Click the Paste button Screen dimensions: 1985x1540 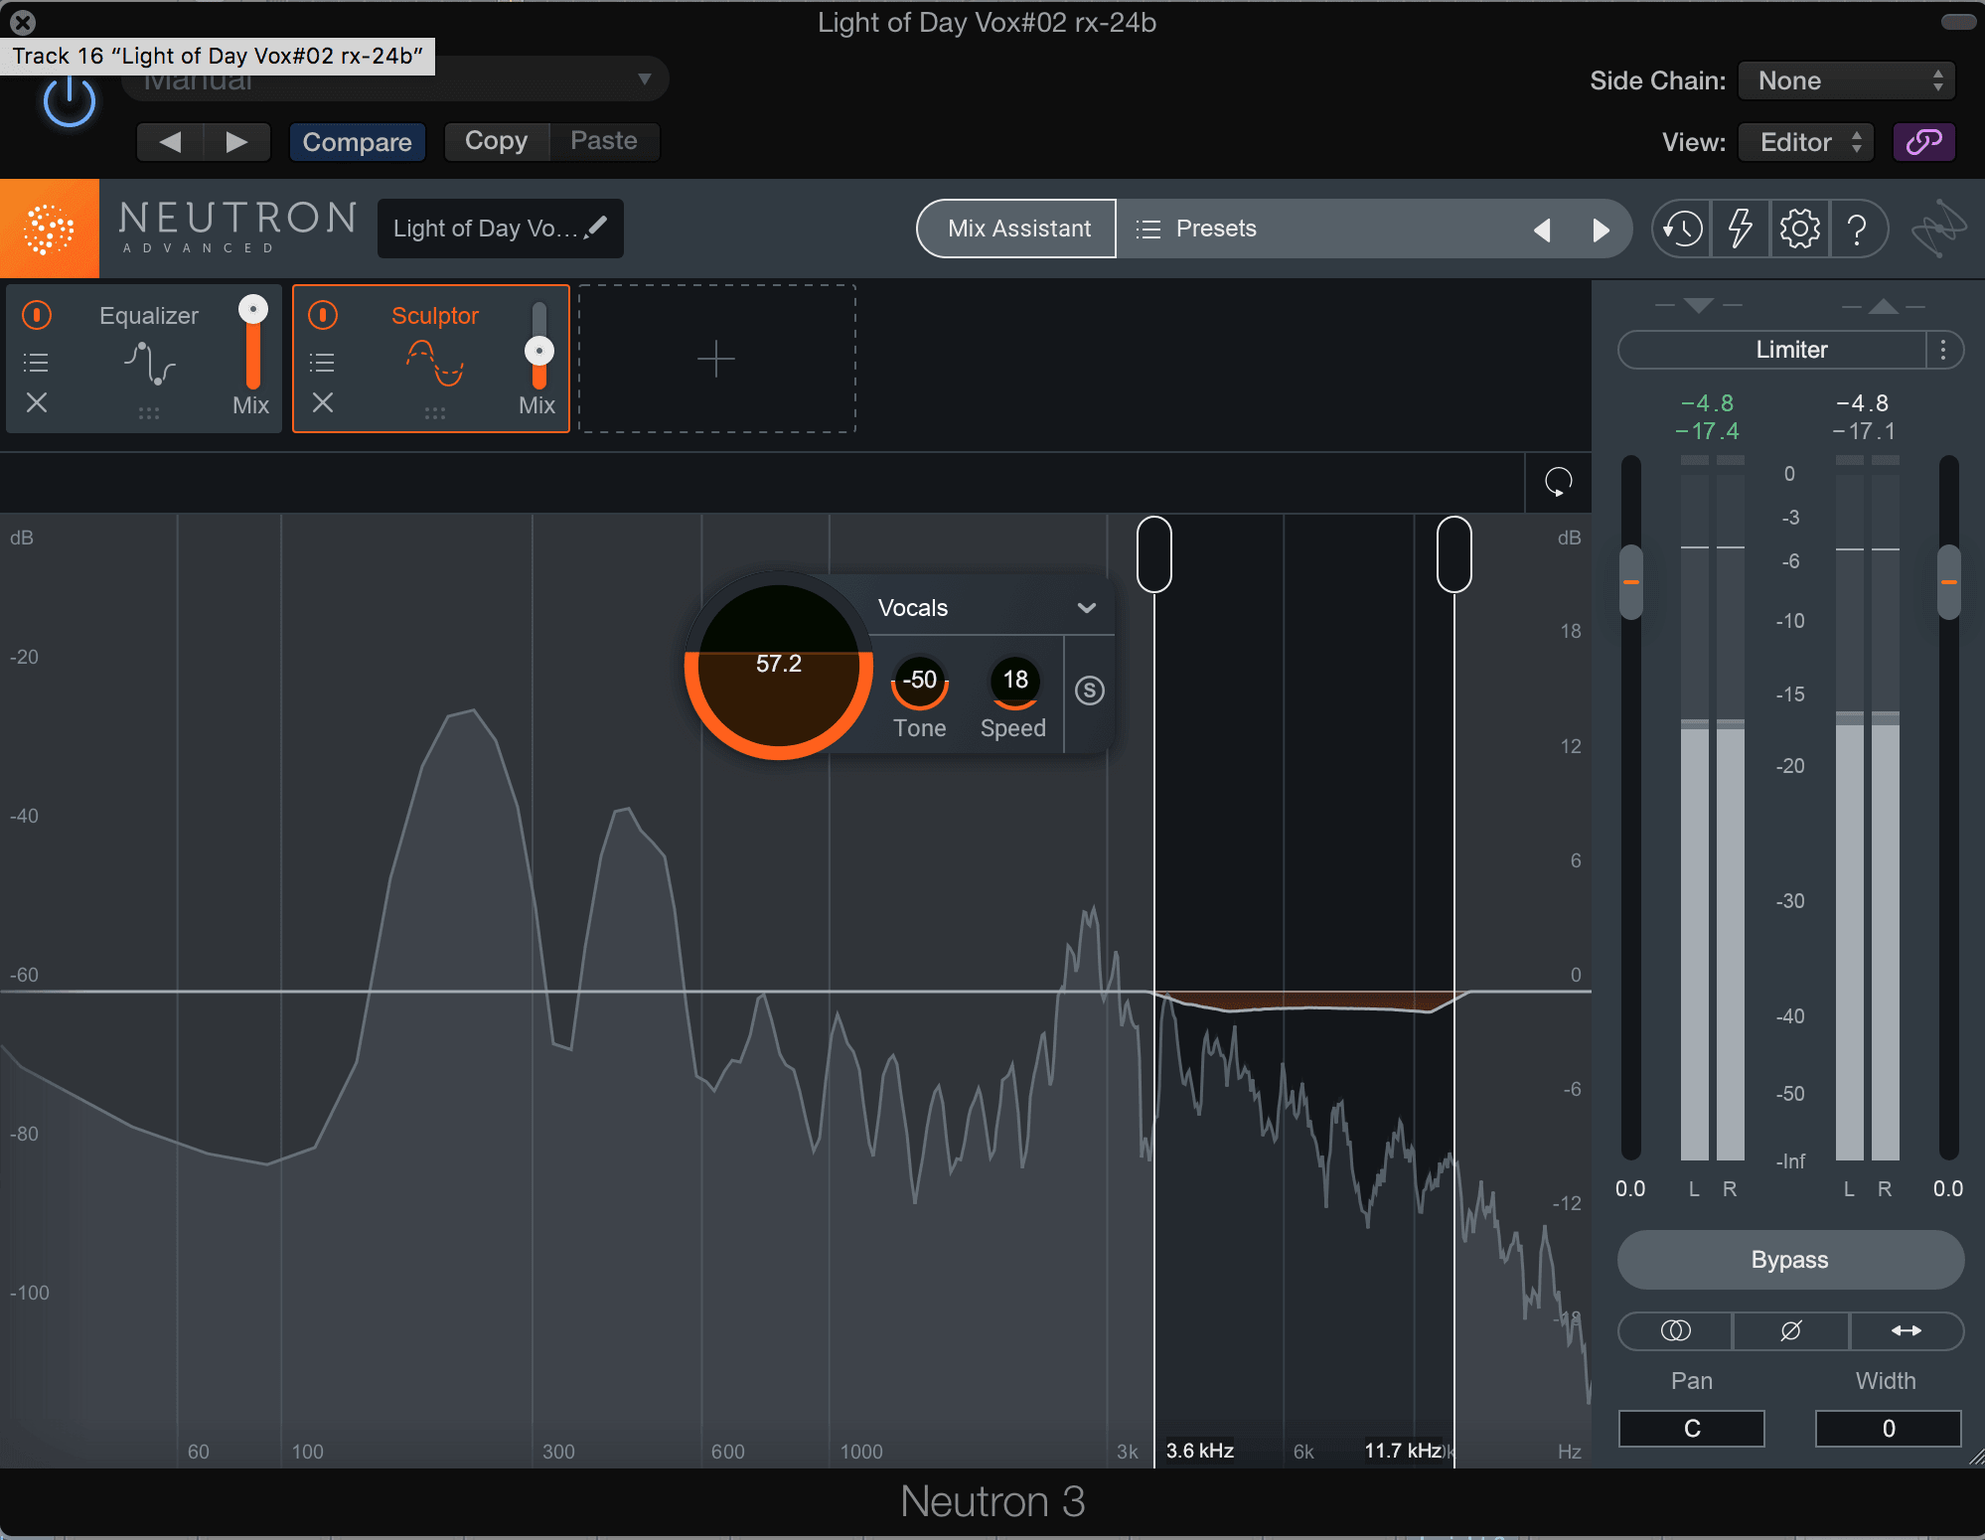click(x=604, y=141)
